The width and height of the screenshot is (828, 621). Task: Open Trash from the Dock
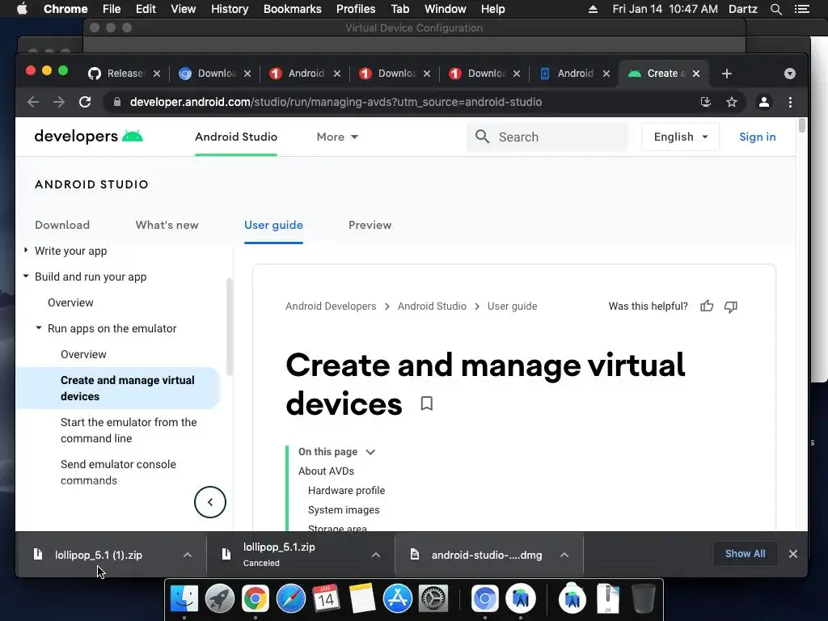(x=643, y=598)
